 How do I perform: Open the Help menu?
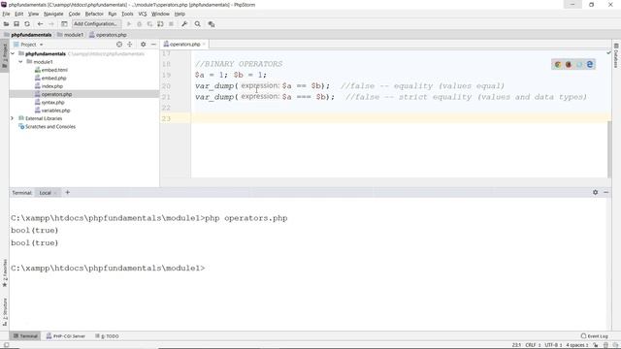(180, 14)
